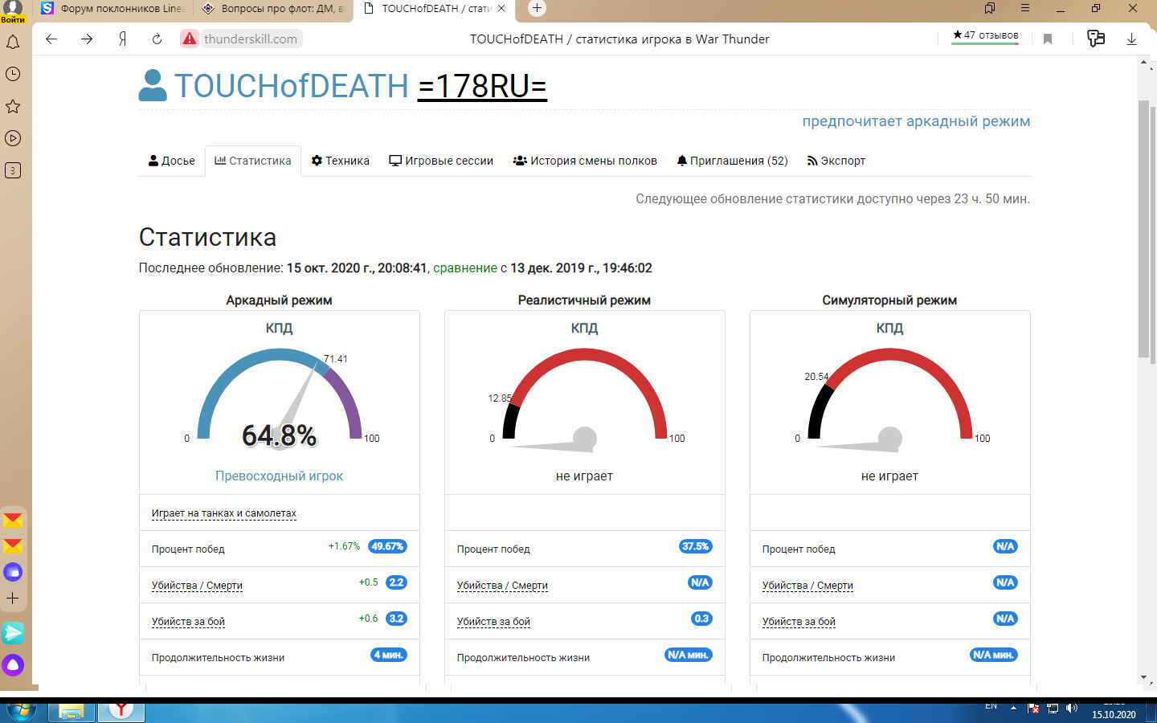Screen dimensions: 1157x723
Task: Open Приглашения (52) tab
Action: (x=732, y=161)
